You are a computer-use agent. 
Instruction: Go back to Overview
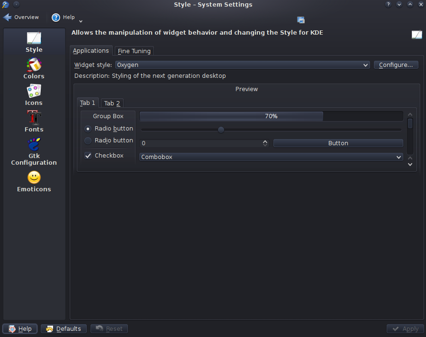coord(21,17)
